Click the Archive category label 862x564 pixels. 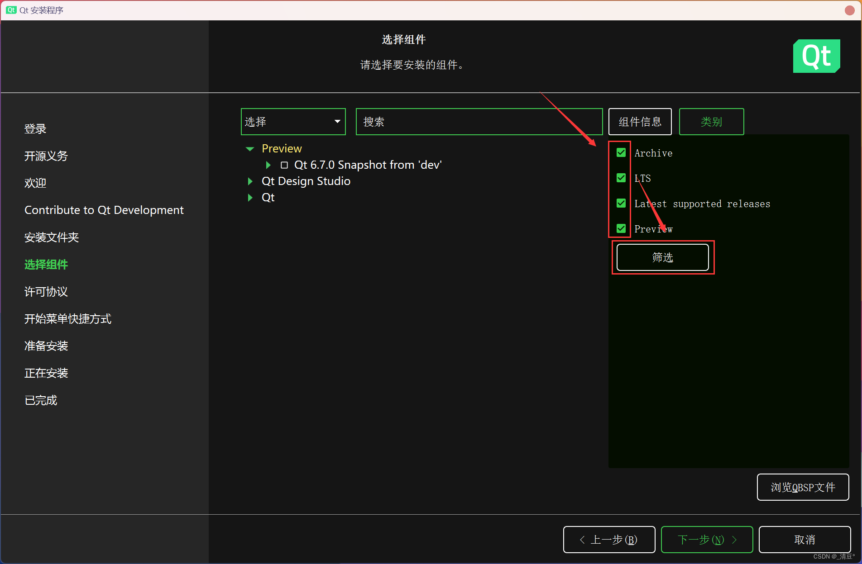pyautogui.click(x=653, y=153)
